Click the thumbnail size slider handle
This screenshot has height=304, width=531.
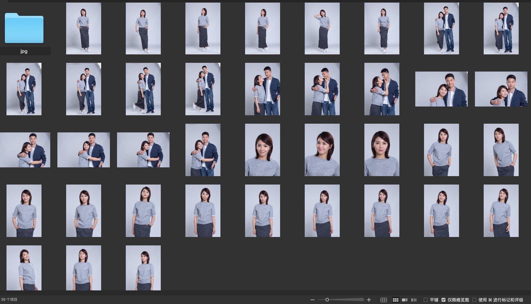click(x=327, y=300)
